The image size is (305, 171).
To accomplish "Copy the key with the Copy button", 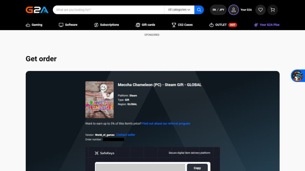I will [197, 168].
